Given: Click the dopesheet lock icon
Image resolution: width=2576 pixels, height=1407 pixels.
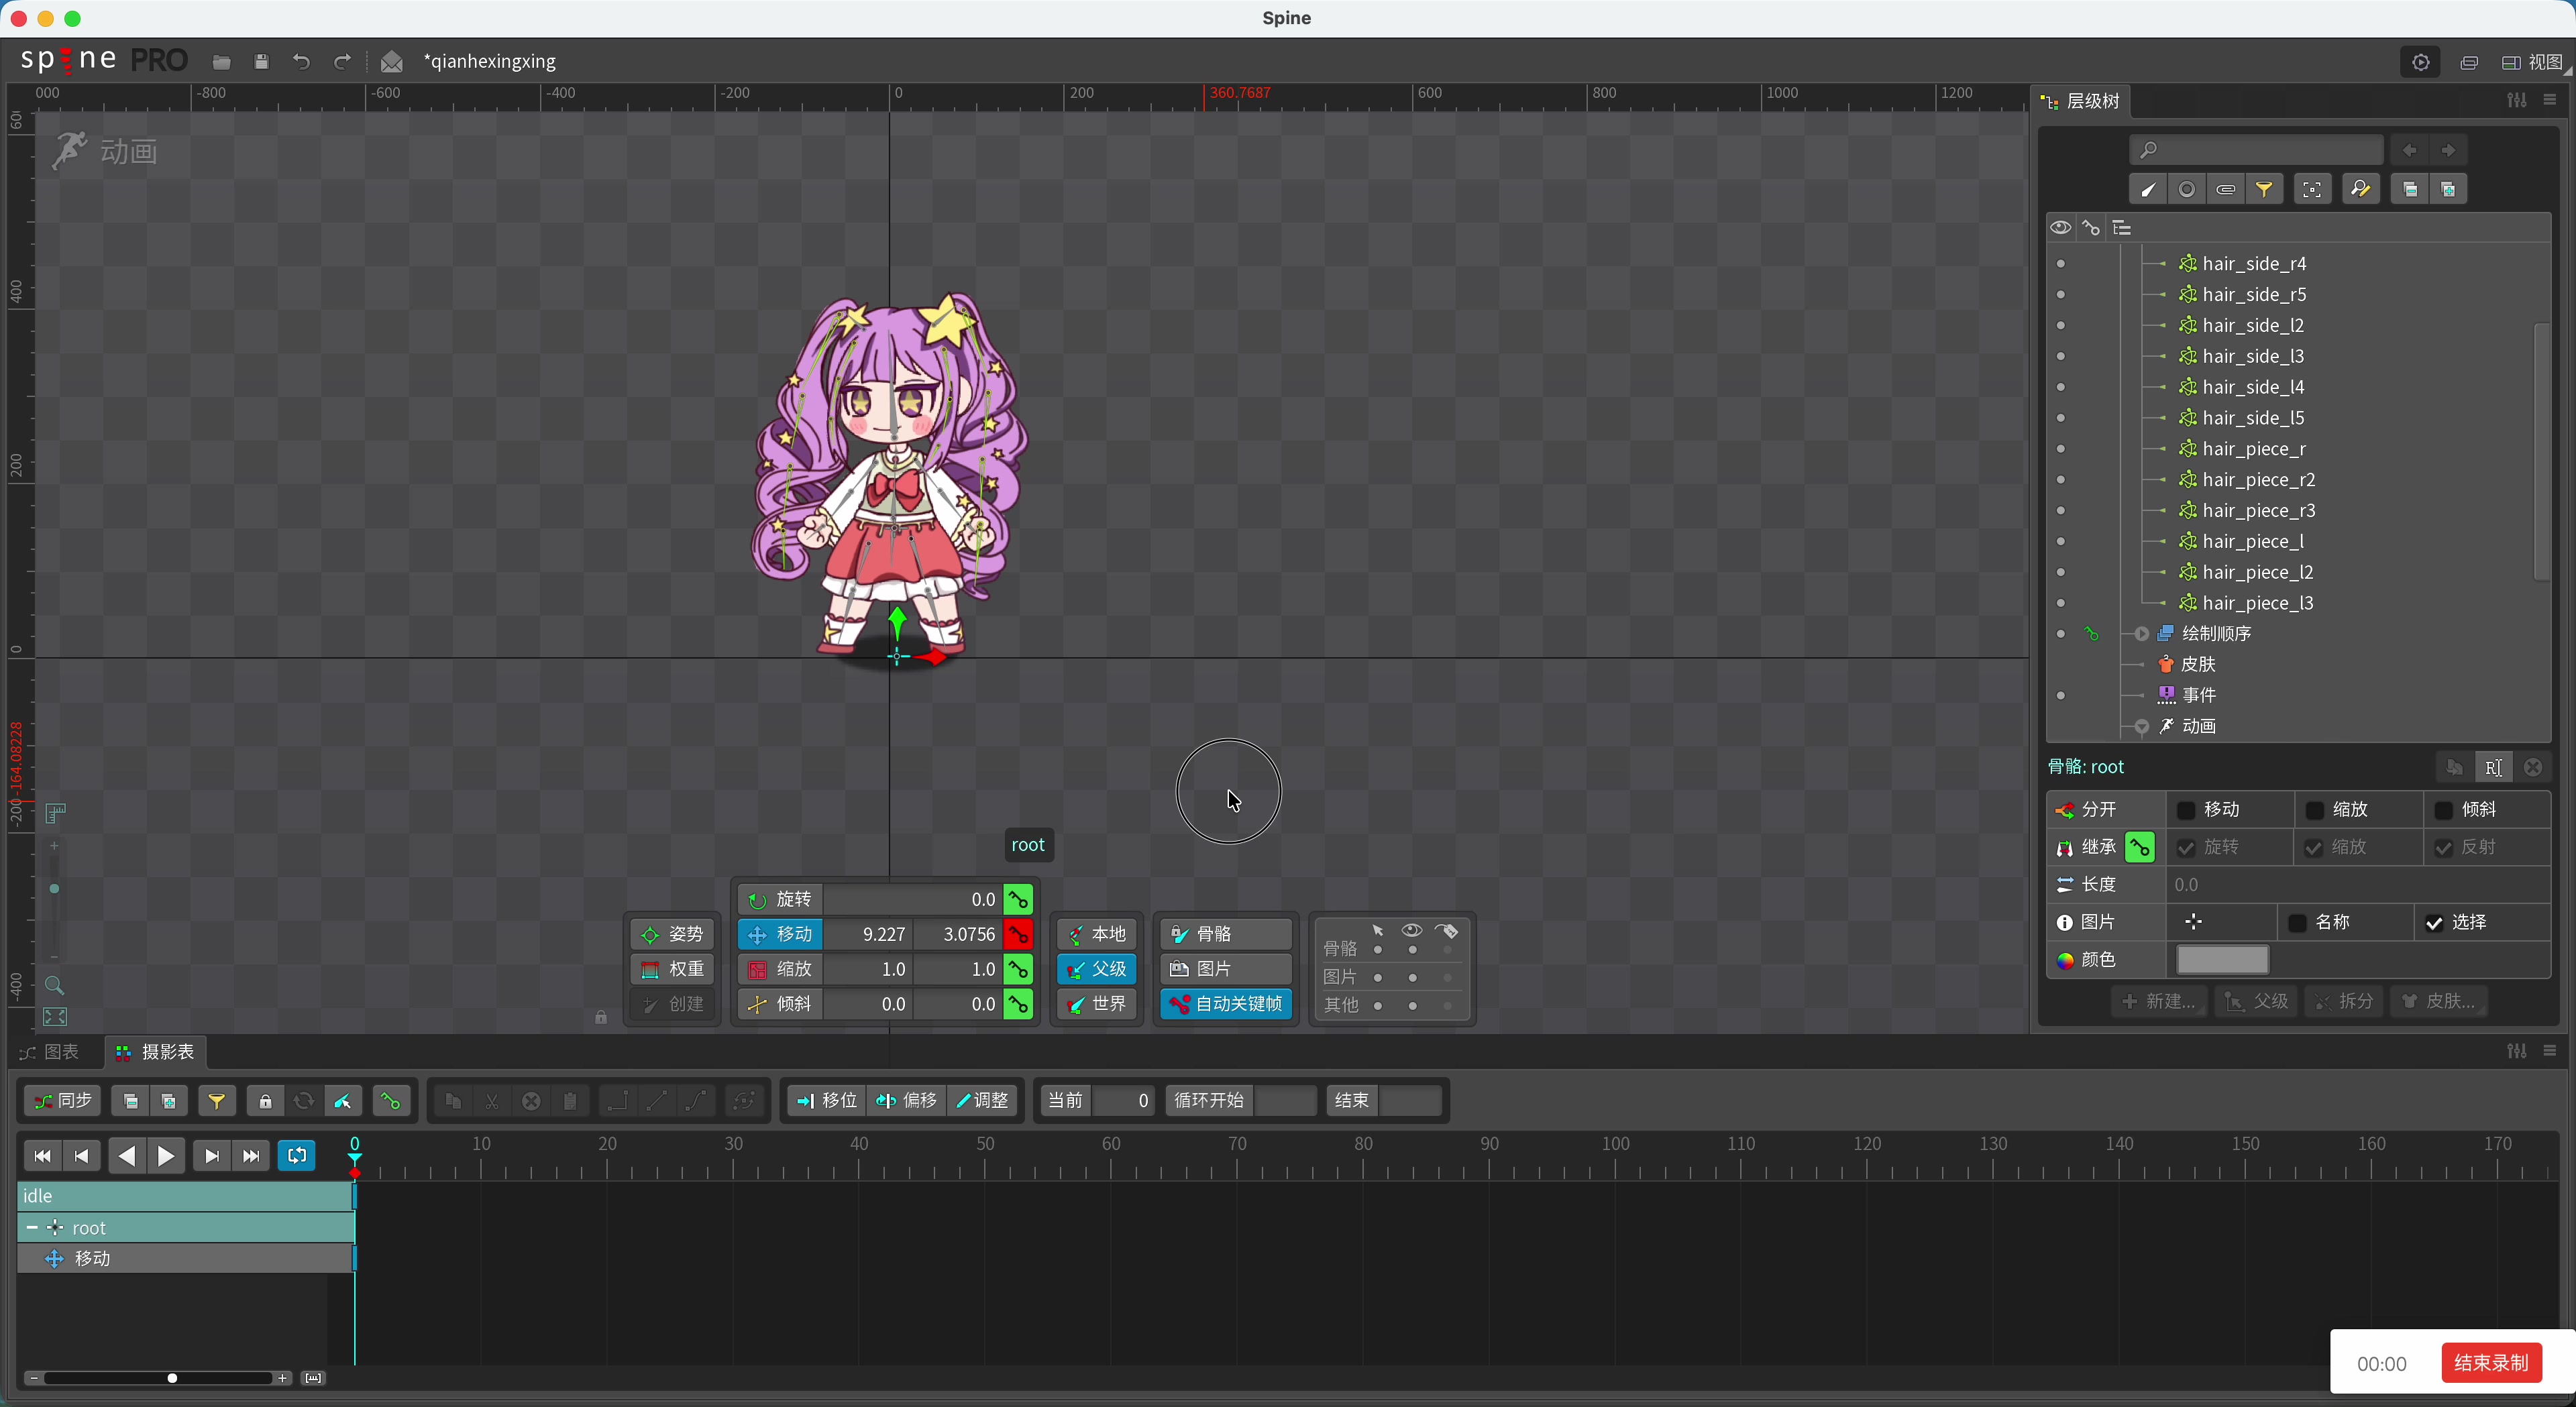Looking at the screenshot, I should (265, 1102).
